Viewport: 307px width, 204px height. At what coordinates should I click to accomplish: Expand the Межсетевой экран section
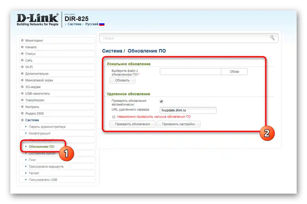57,81
